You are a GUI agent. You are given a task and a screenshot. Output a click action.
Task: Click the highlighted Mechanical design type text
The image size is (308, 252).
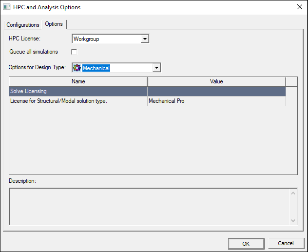pyautogui.click(x=96, y=68)
